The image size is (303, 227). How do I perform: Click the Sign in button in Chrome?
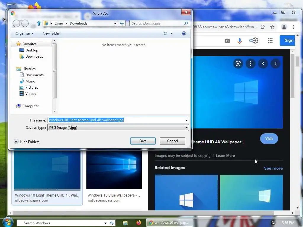click(x=287, y=40)
